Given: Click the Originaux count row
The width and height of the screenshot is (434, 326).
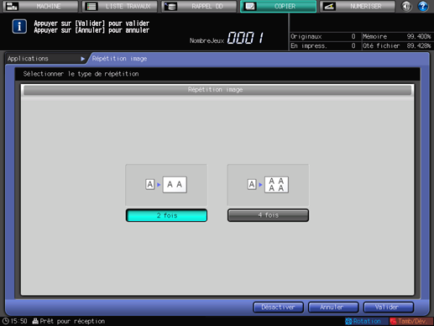Looking at the screenshot, I should click(323, 36).
